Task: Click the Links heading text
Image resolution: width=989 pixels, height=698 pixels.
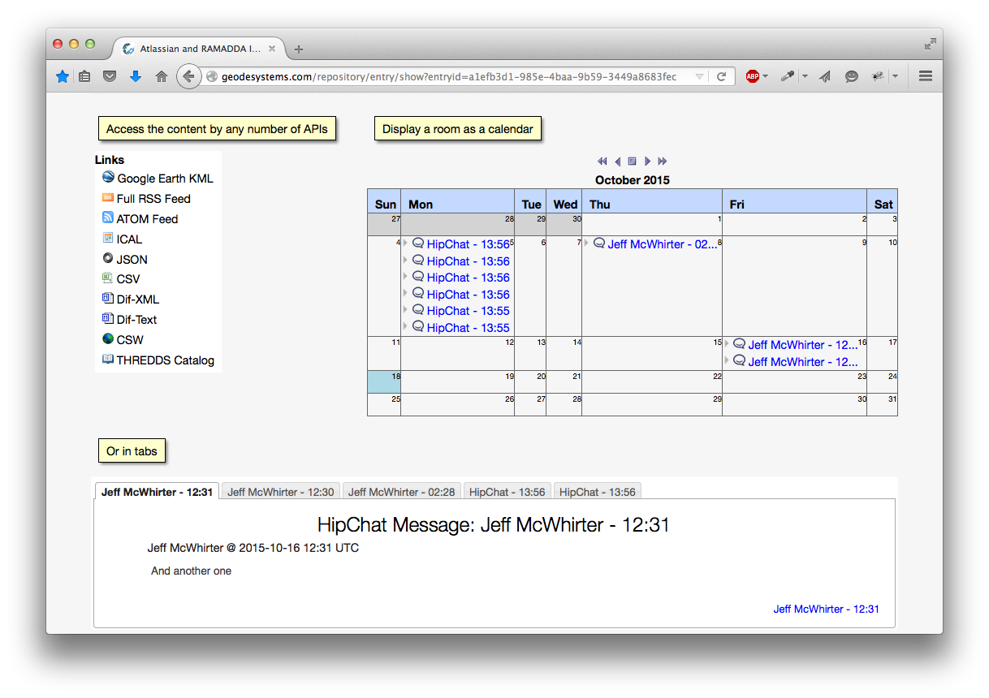Action: [110, 160]
